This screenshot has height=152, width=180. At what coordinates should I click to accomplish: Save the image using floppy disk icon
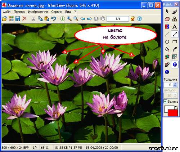(x=18, y=19)
